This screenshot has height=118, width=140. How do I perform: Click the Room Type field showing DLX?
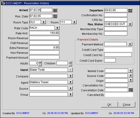(x=35, y=22)
